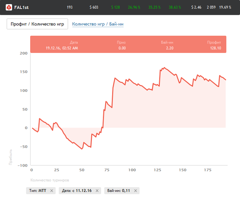Click the 38.63 % statistic in header
This screenshot has width=240, height=205.
tap(175, 7)
